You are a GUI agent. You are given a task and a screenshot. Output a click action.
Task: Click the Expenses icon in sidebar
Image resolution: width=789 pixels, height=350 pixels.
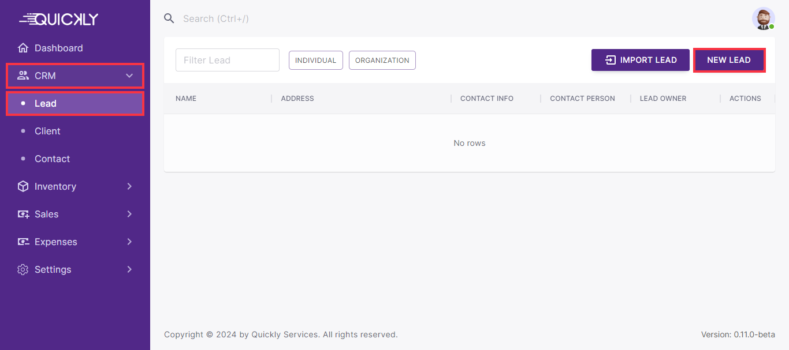click(x=23, y=242)
